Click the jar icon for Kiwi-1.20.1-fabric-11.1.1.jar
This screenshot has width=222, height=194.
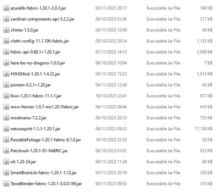[6, 96]
